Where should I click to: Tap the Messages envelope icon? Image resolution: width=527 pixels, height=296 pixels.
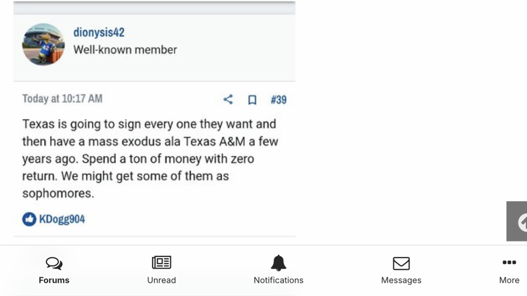pos(401,263)
